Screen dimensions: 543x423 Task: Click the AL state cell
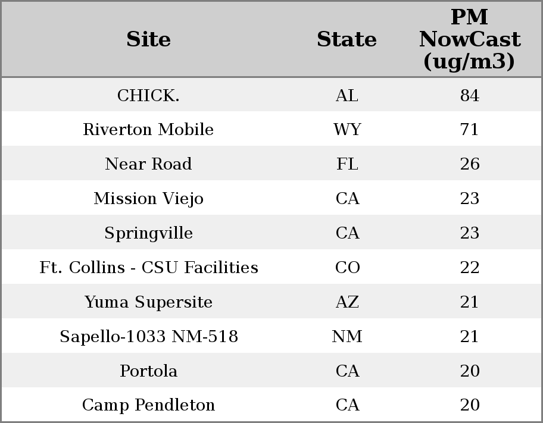point(347,95)
